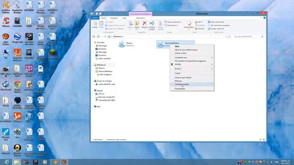Switch to the Compartir ribbon tab

(114, 18)
